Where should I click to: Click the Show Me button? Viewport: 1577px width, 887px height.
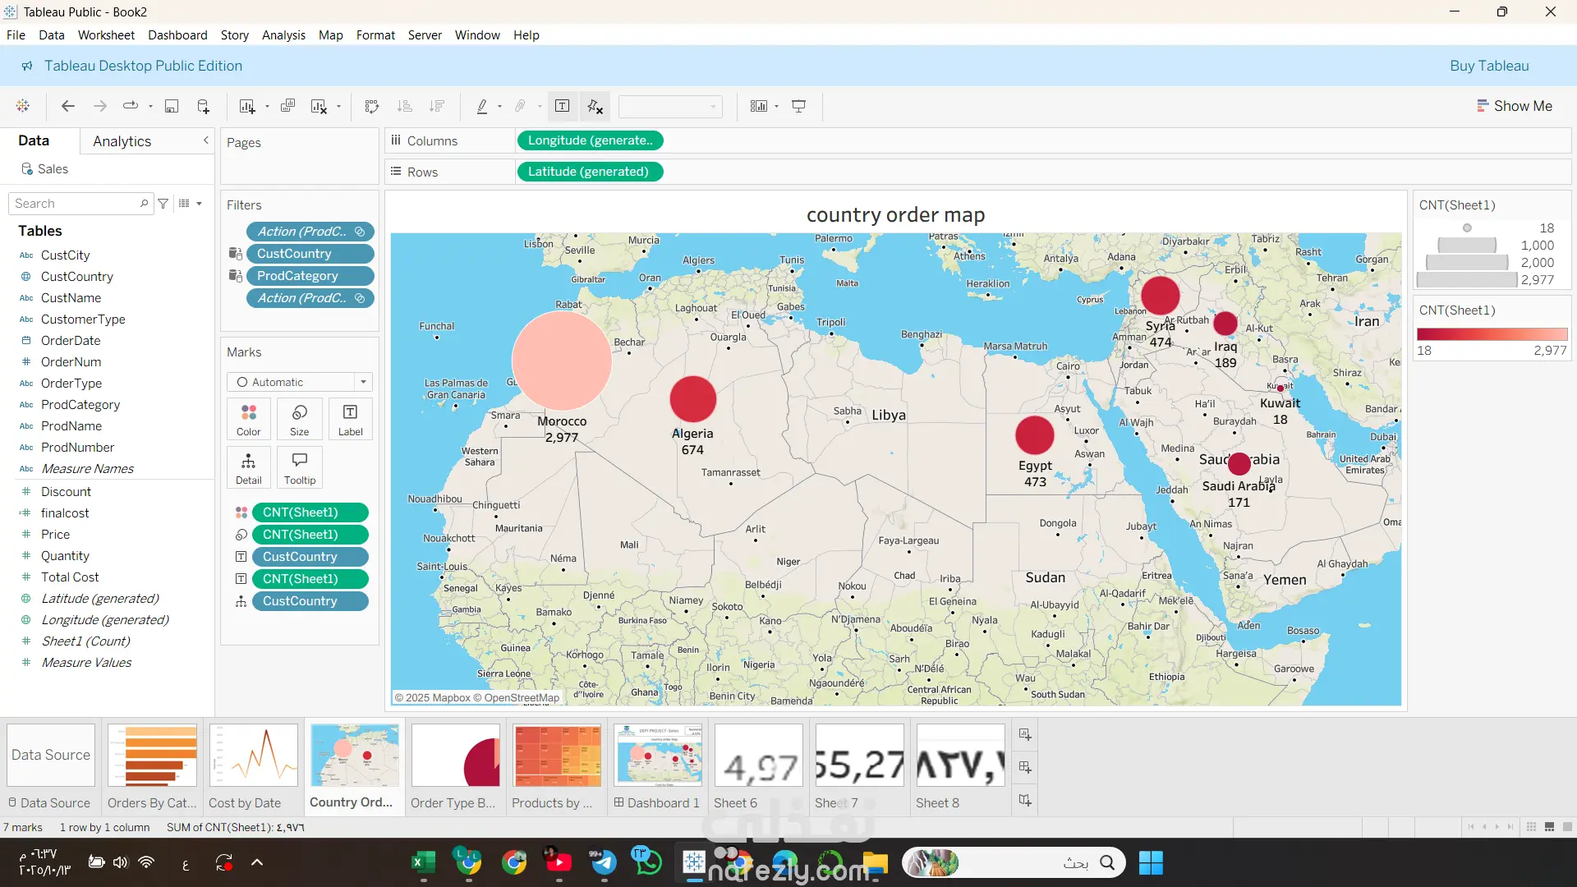coord(1514,106)
